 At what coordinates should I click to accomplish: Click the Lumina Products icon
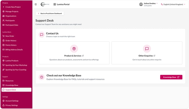click(3, 61)
